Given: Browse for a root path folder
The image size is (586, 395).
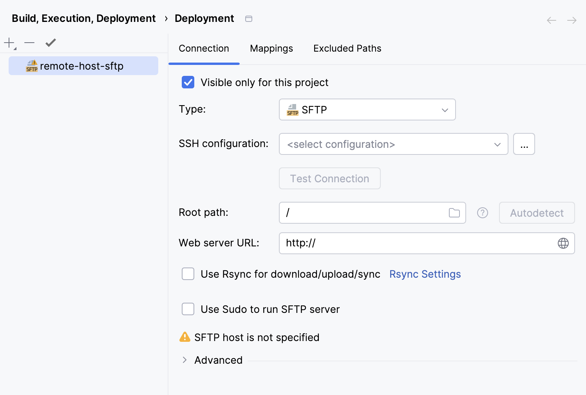Looking at the screenshot, I should pos(454,212).
